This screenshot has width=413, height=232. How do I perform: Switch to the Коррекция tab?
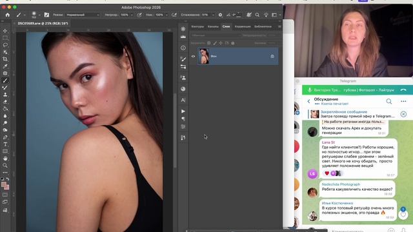(243, 26)
